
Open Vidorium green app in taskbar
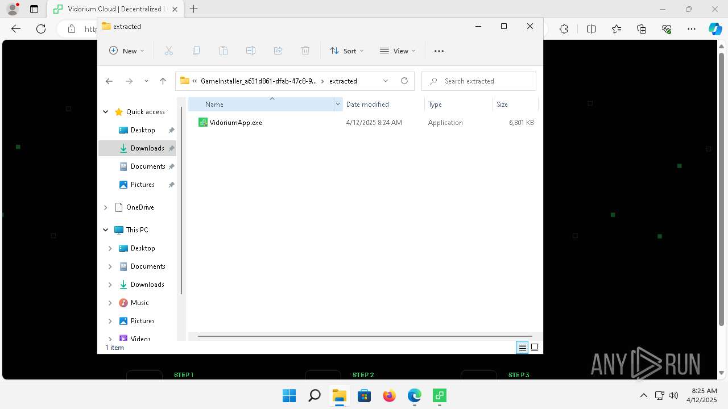point(439,395)
